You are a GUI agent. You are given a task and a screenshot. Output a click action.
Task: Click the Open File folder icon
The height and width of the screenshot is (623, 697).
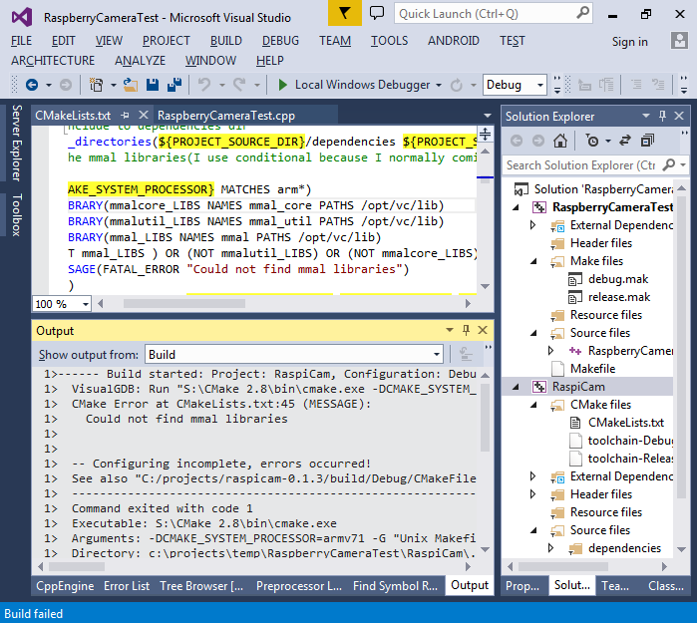130,85
